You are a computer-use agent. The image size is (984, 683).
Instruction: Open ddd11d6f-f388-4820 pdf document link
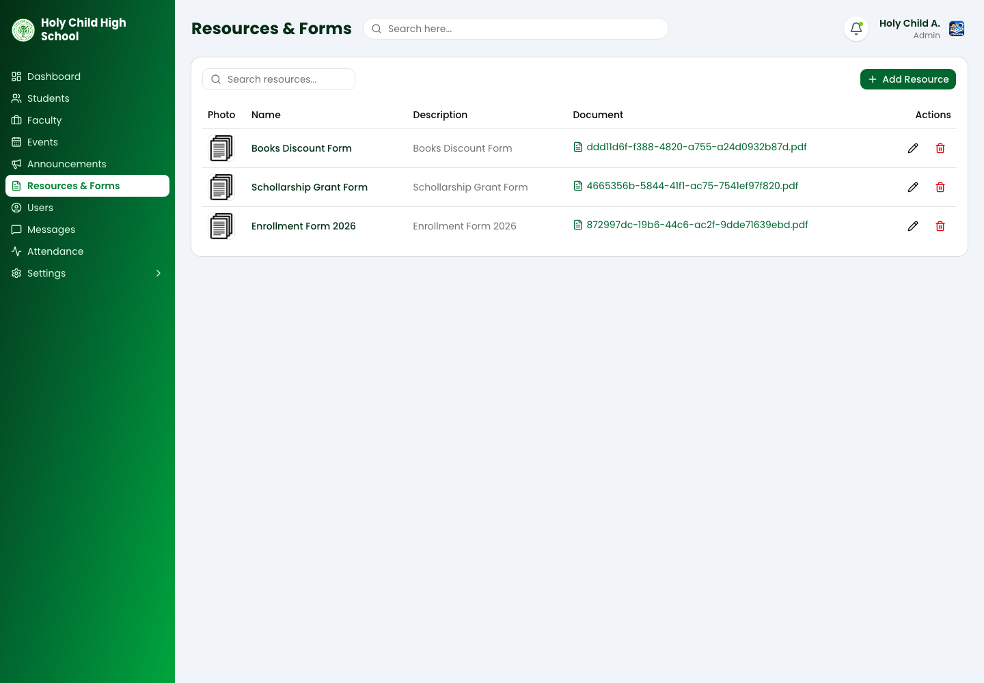690,147
